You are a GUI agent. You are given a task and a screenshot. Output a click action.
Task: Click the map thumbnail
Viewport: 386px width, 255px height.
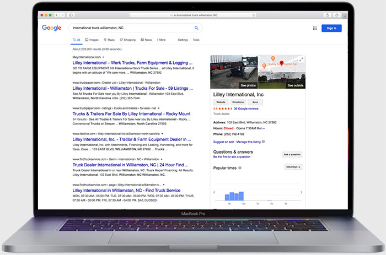282,64
